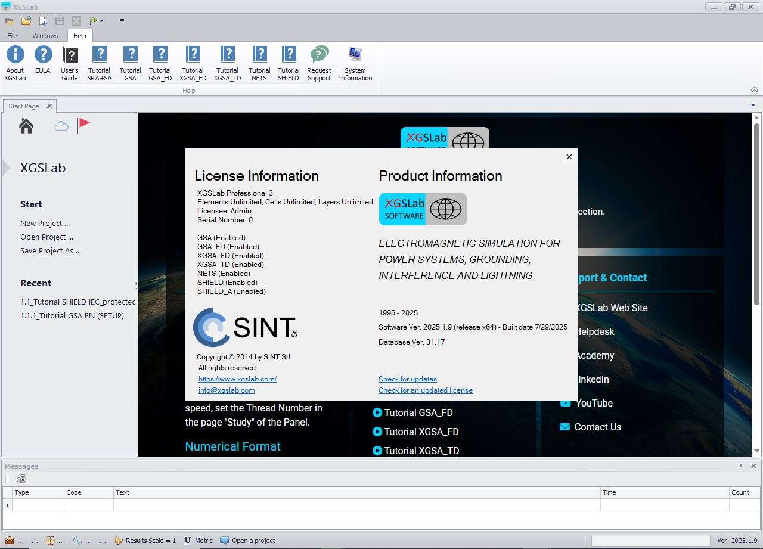Open the EULA help icon

[x=43, y=55]
